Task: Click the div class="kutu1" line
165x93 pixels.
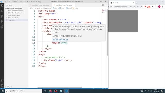Action: pos(57,60)
